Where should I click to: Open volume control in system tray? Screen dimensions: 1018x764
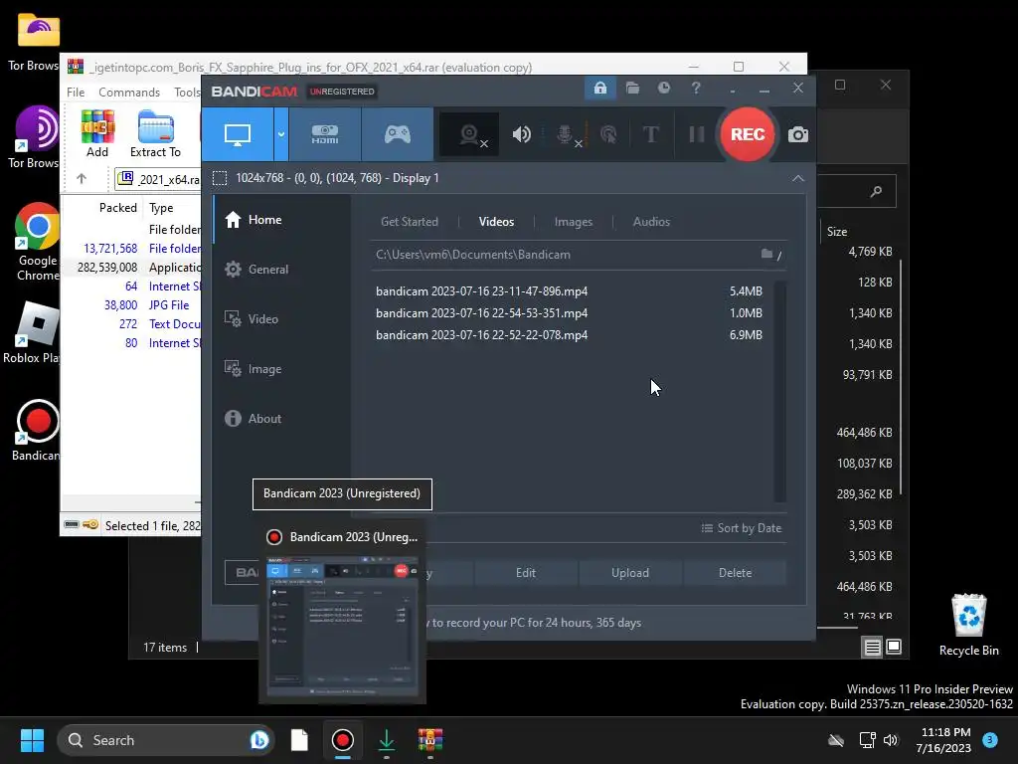tap(890, 740)
